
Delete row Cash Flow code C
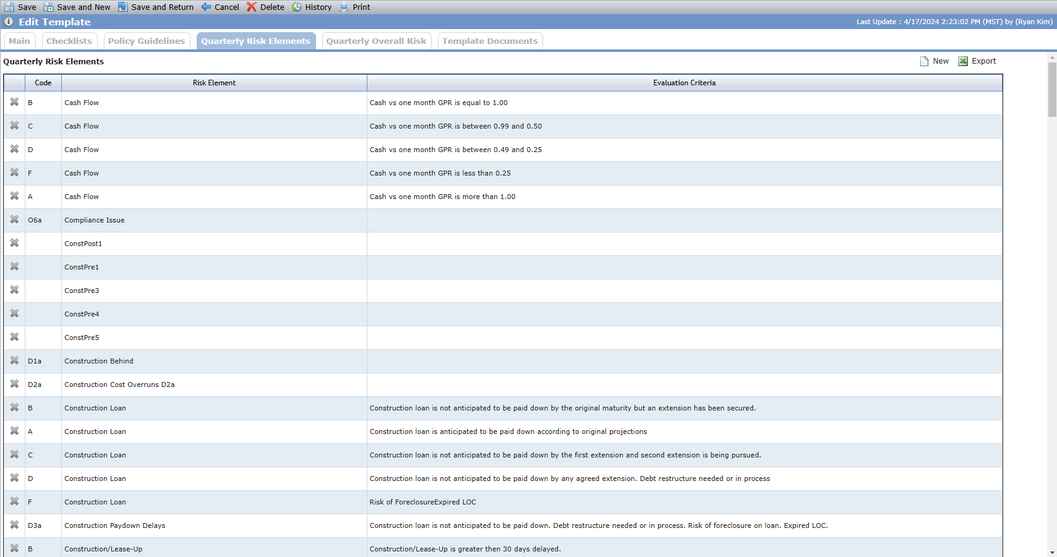click(14, 125)
